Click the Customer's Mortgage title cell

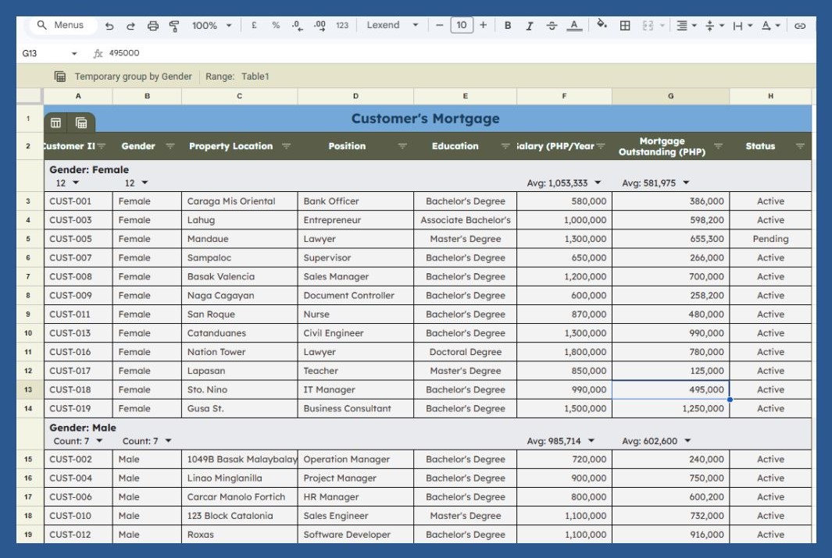point(425,118)
